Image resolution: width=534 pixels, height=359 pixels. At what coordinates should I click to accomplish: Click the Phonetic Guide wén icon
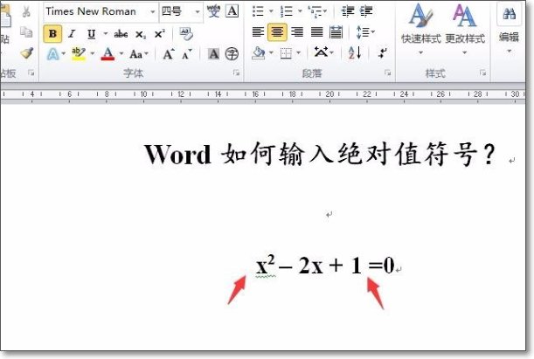[x=213, y=11]
